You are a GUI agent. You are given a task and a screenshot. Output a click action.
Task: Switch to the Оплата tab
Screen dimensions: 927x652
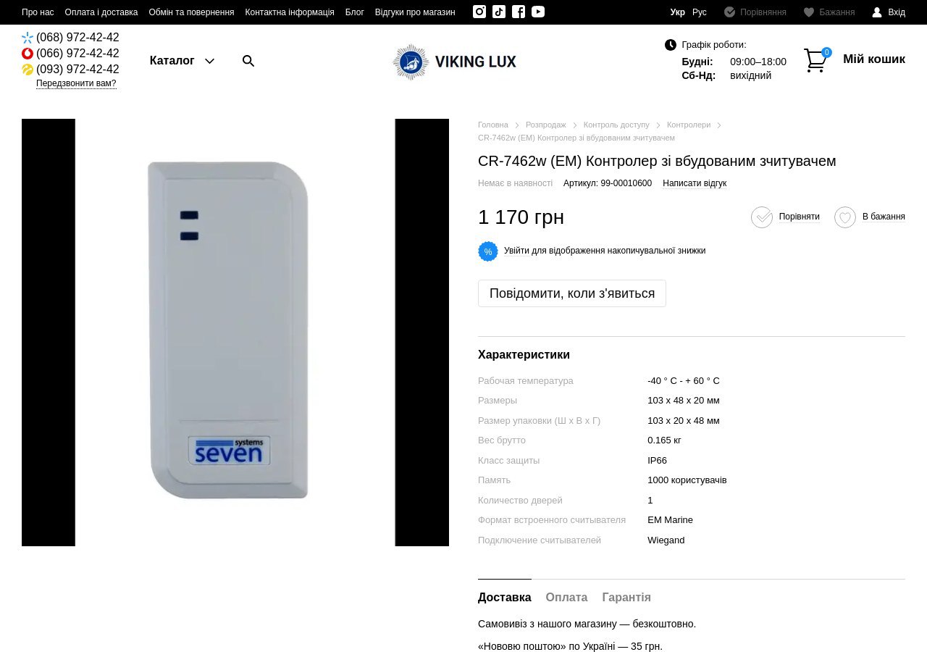point(566,598)
